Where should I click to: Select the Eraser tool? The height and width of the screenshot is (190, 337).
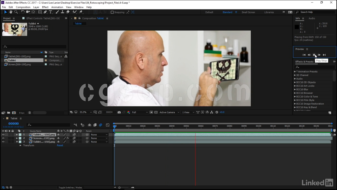coord(68,12)
